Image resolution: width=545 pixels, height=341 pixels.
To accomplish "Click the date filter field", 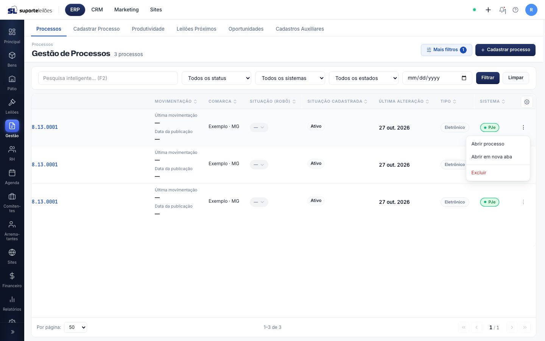I will 437,78.
